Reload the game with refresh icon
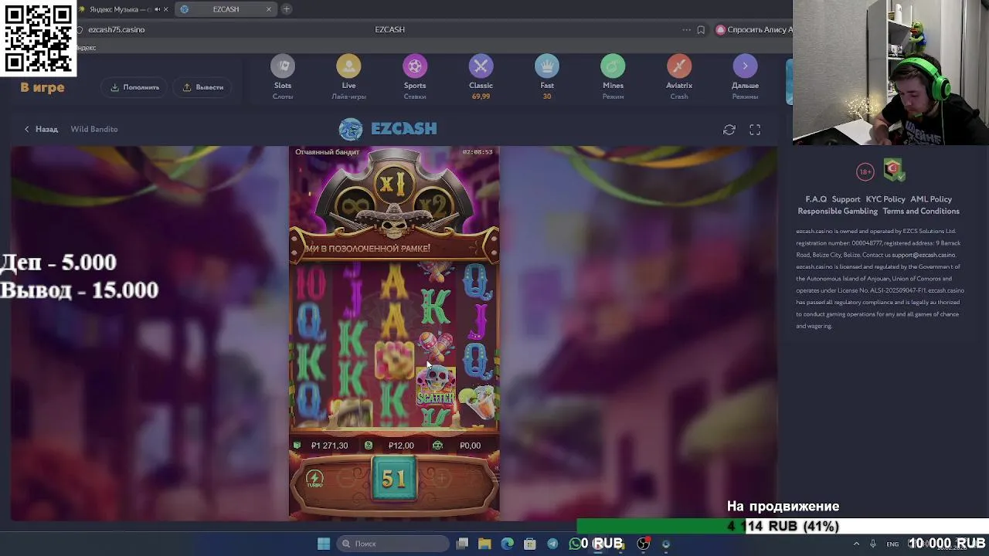989x556 pixels. pyautogui.click(x=729, y=130)
